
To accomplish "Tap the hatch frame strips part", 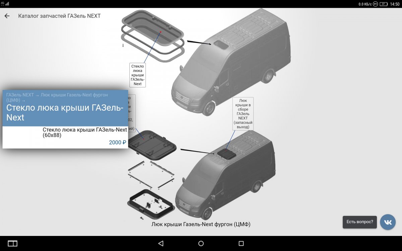I will 151,174.
